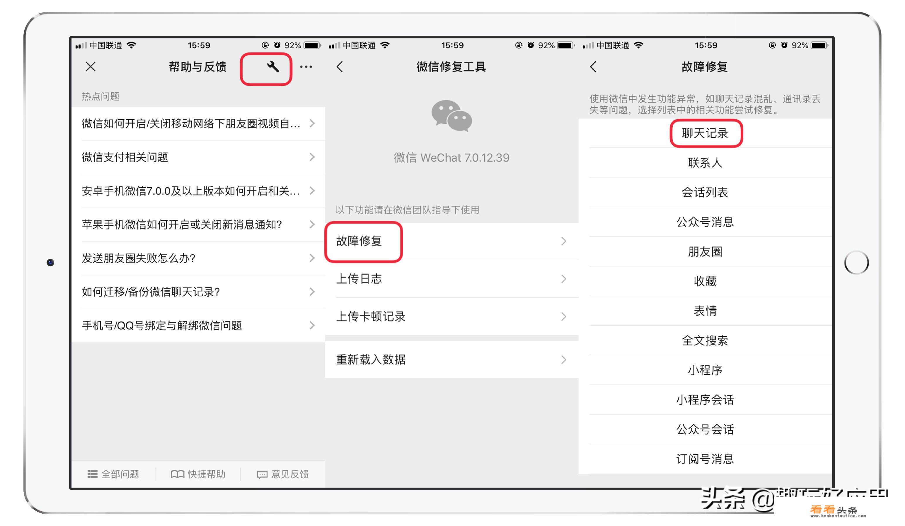
Task: Tap the WeChat logo in the repair tool
Action: click(x=451, y=116)
